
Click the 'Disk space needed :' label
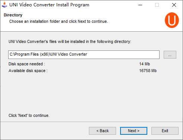pyautogui.click(x=27, y=64)
